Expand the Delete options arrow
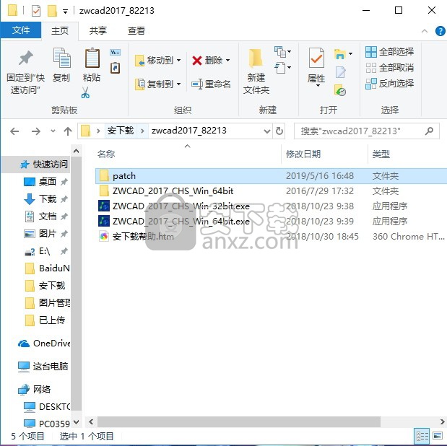The height and width of the screenshot is (446, 447). pos(228,61)
